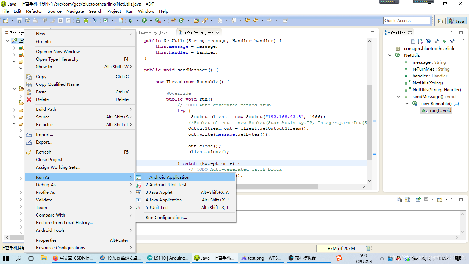Open the New toolbar dropdown arrow

tap(12, 21)
